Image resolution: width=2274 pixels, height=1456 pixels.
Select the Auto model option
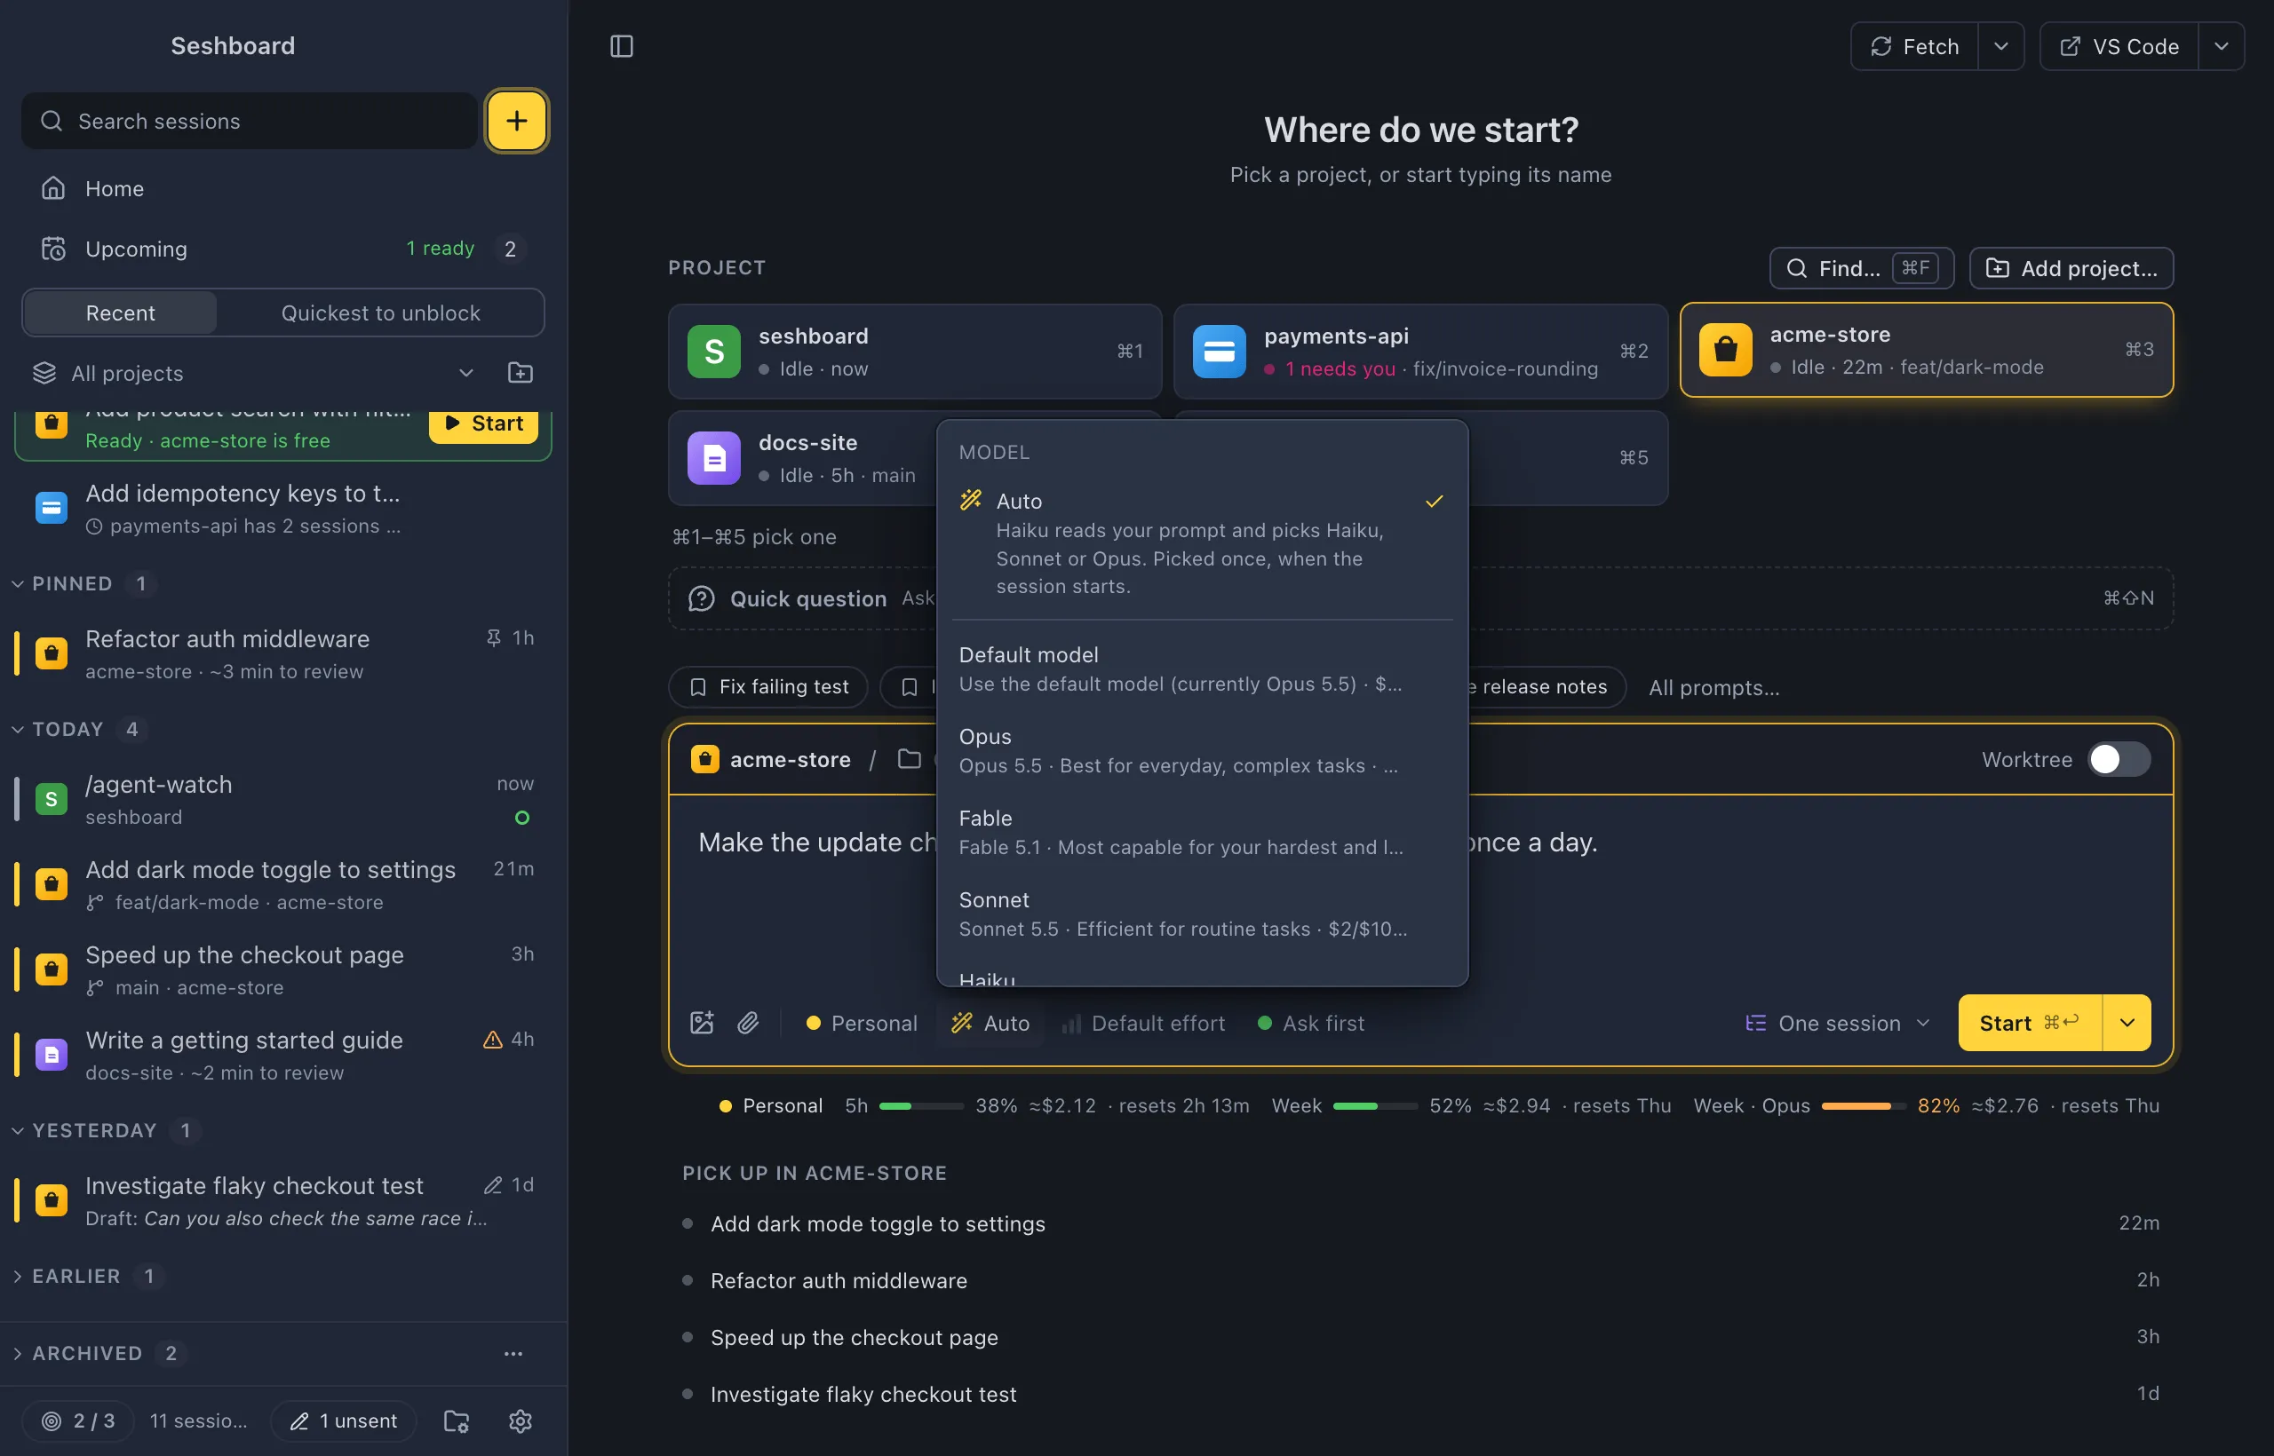[1201, 542]
